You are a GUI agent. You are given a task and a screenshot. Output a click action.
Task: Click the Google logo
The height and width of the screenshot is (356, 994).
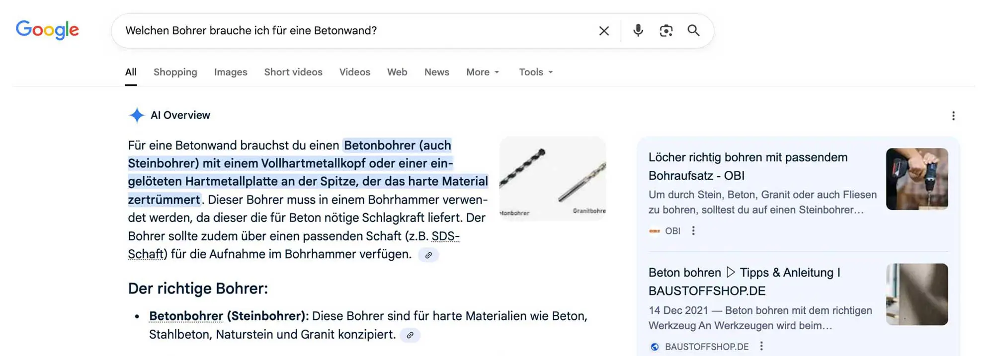[47, 30]
